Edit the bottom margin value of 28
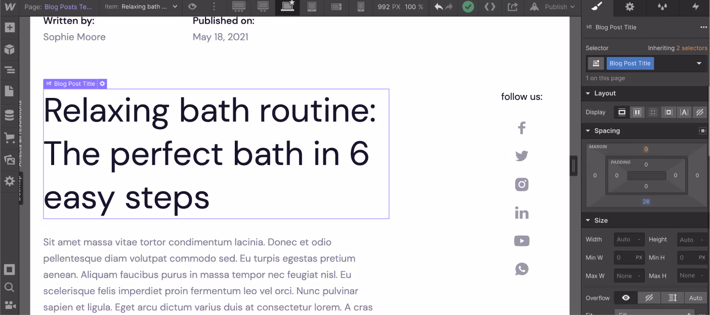 (x=646, y=201)
